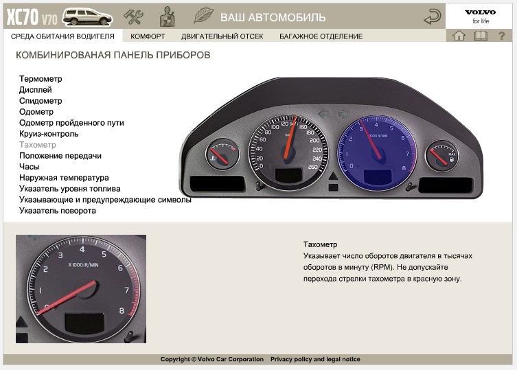This screenshot has height=370, width=517.
Task: Click the tachometer close-up thumbnail image
Action: pyautogui.click(x=81, y=289)
